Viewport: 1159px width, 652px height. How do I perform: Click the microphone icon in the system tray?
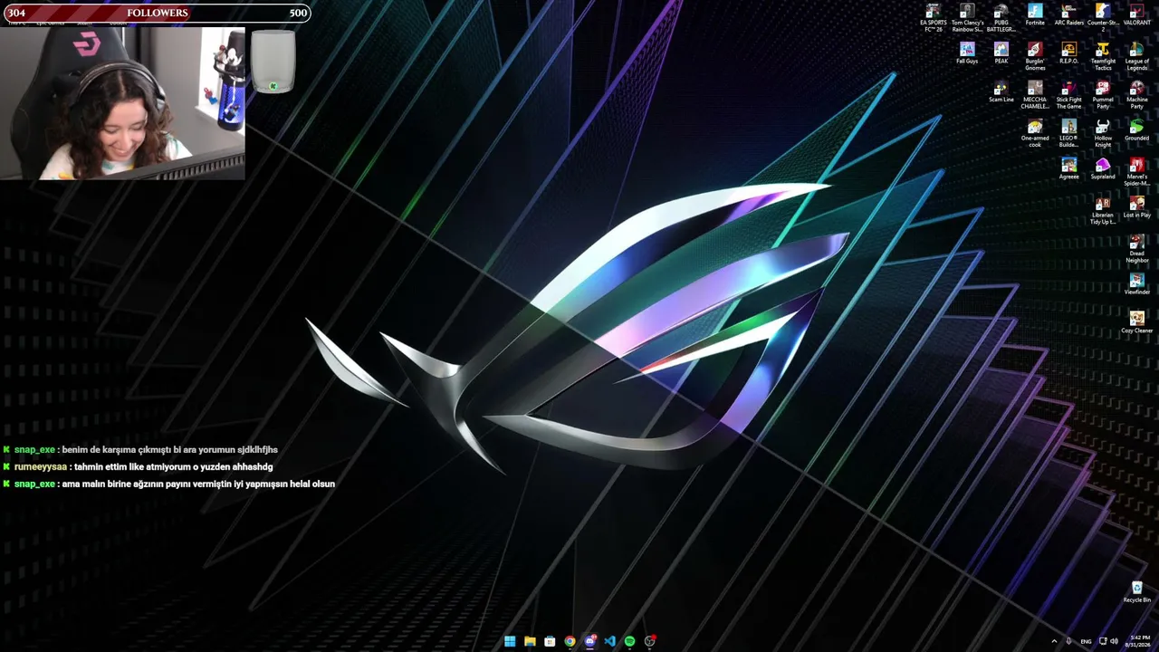(1069, 641)
